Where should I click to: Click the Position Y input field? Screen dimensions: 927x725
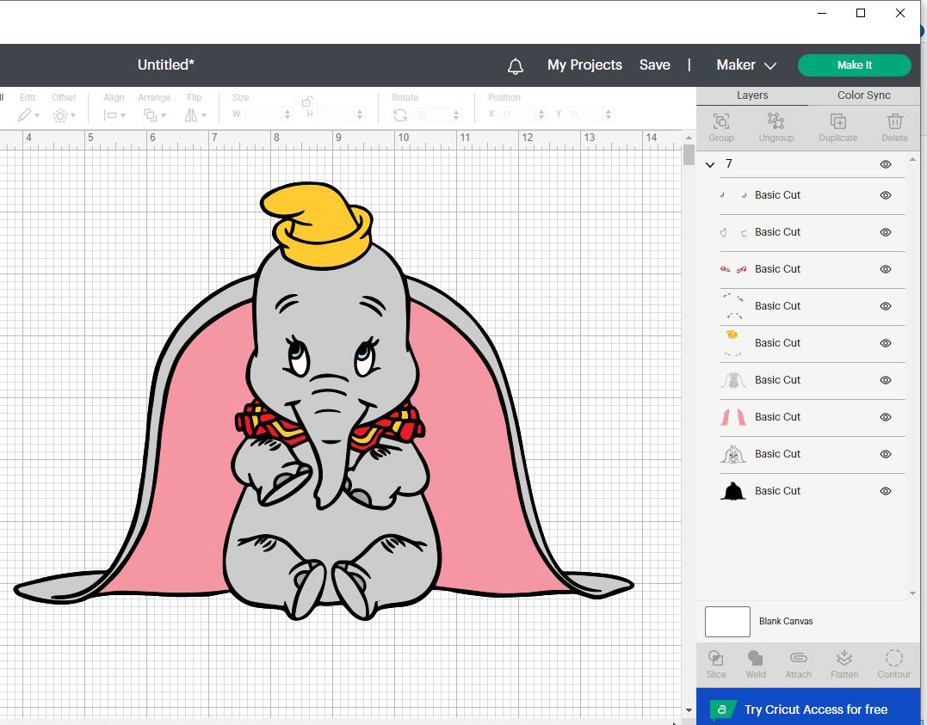586,114
